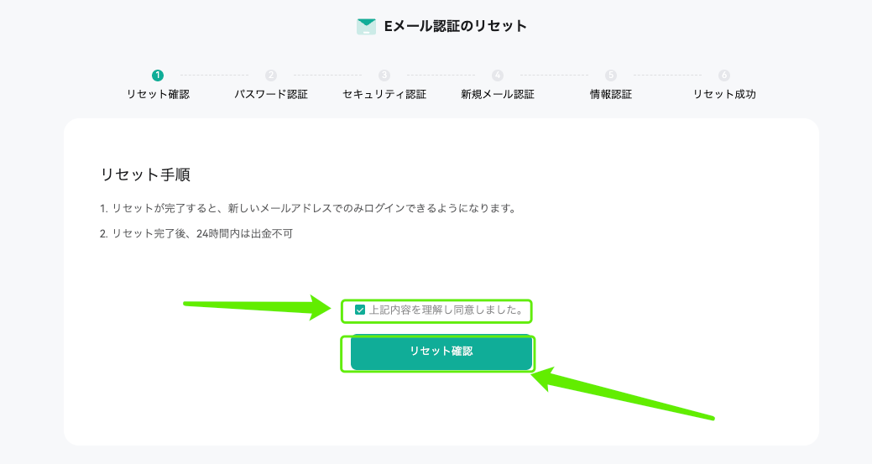This screenshot has height=464, width=872.
Task: Click the リセット手順 heading
Action: [x=145, y=175]
